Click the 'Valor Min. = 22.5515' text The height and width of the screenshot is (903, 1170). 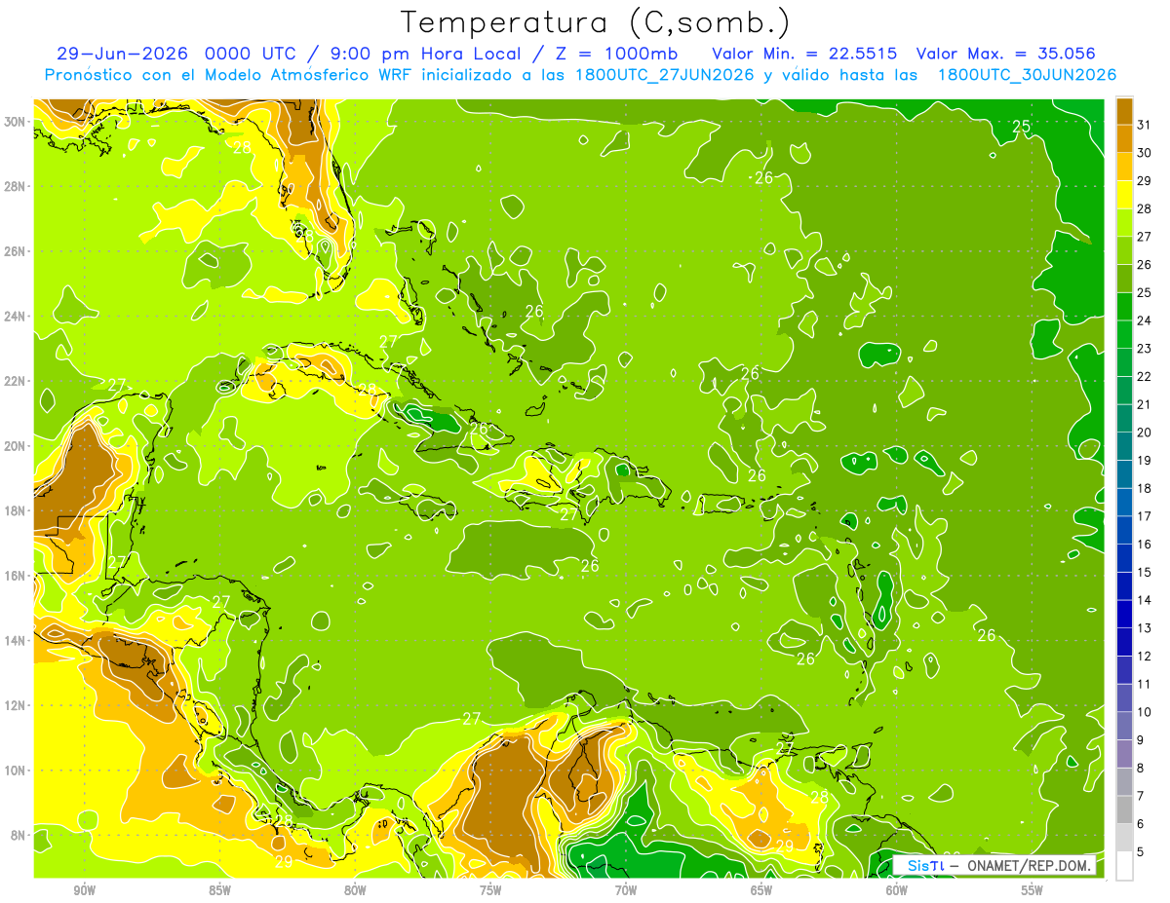[804, 54]
